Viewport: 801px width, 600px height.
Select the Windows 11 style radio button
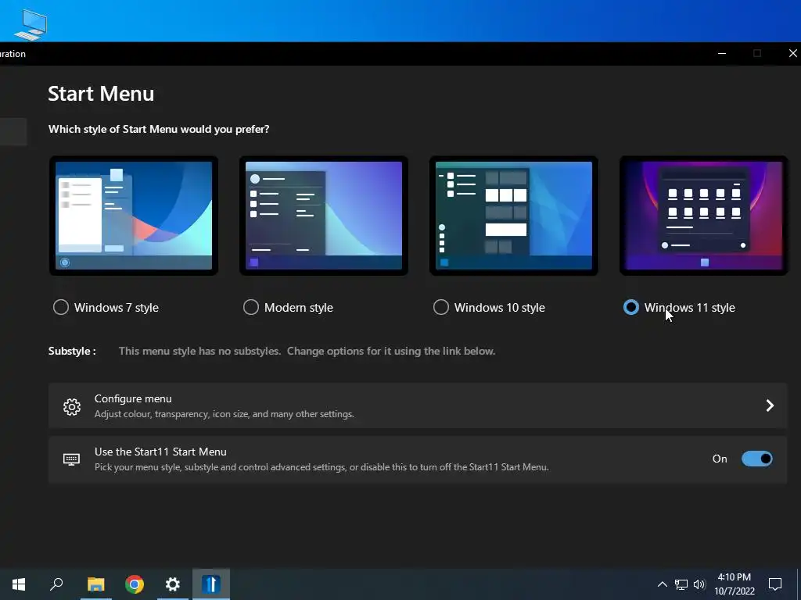[631, 307]
